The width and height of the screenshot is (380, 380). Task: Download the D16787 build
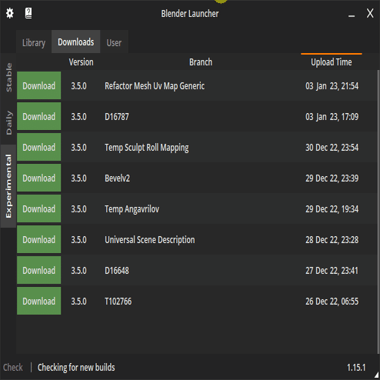[39, 116]
